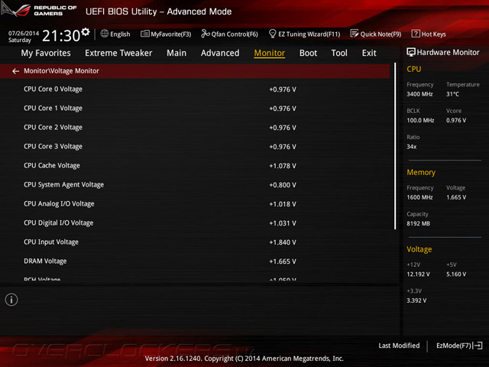Click the +1.665 V DRAM voltage value
Screen dimensions: 489x367
[x=283, y=261]
